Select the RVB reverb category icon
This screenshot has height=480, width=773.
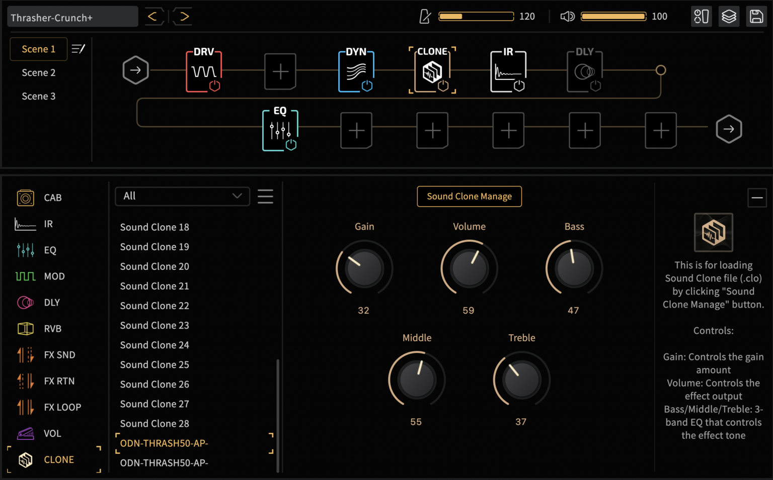25,328
